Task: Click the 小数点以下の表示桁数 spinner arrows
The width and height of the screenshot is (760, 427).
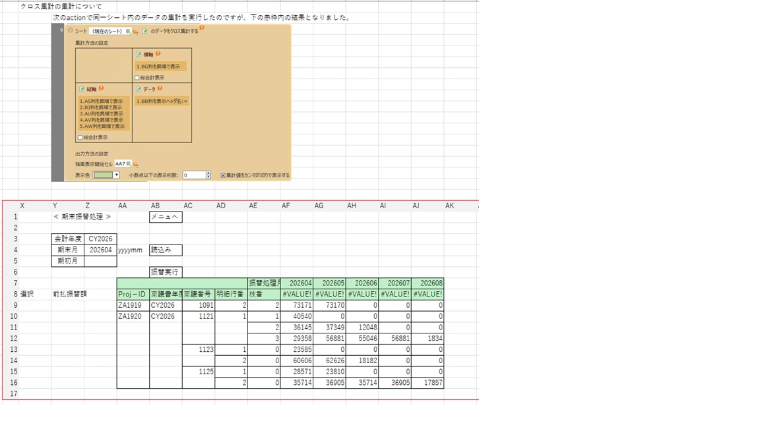Action: 208,175
